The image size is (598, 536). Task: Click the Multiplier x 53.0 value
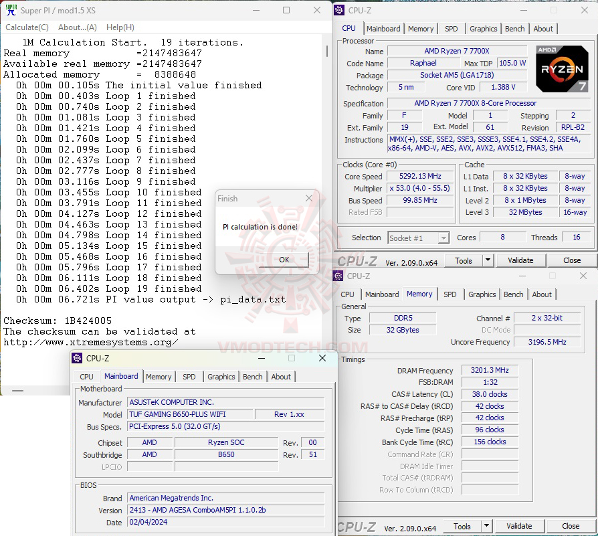click(x=420, y=188)
